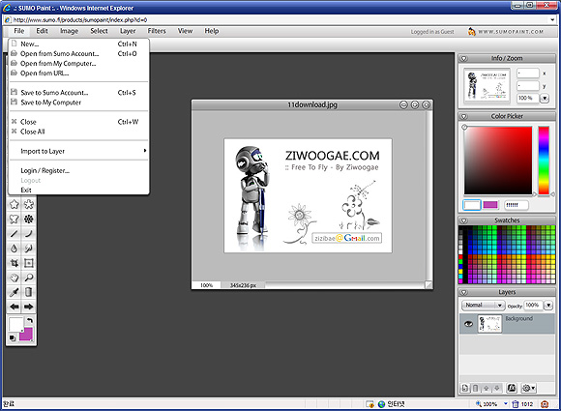The image size is (561, 411).
Task: Hide the Background layer eye icon
Action: (468, 324)
